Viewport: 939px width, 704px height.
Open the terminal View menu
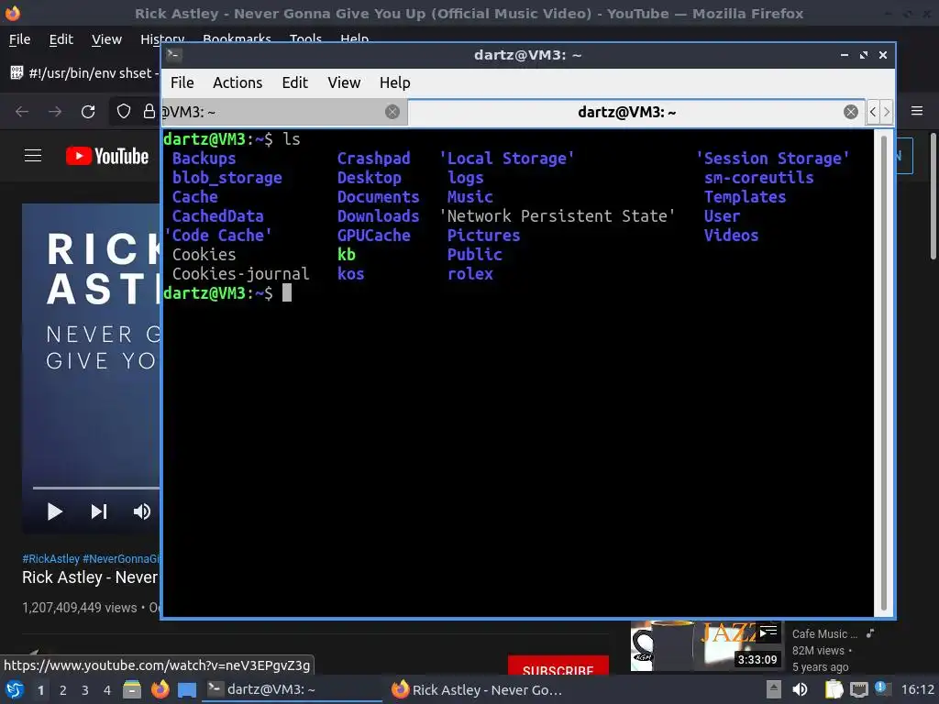[x=344, y=82]
